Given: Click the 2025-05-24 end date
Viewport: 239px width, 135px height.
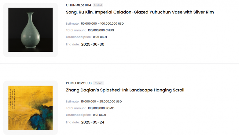Looking at the screenshot, I should 93,122.
